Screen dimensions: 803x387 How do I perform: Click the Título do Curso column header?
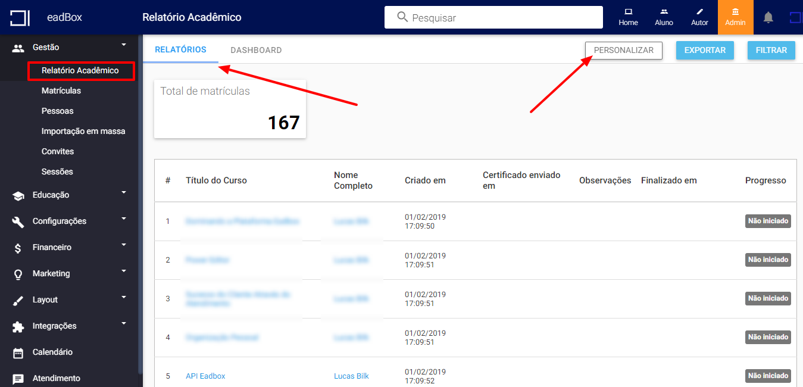click(216, 180)
